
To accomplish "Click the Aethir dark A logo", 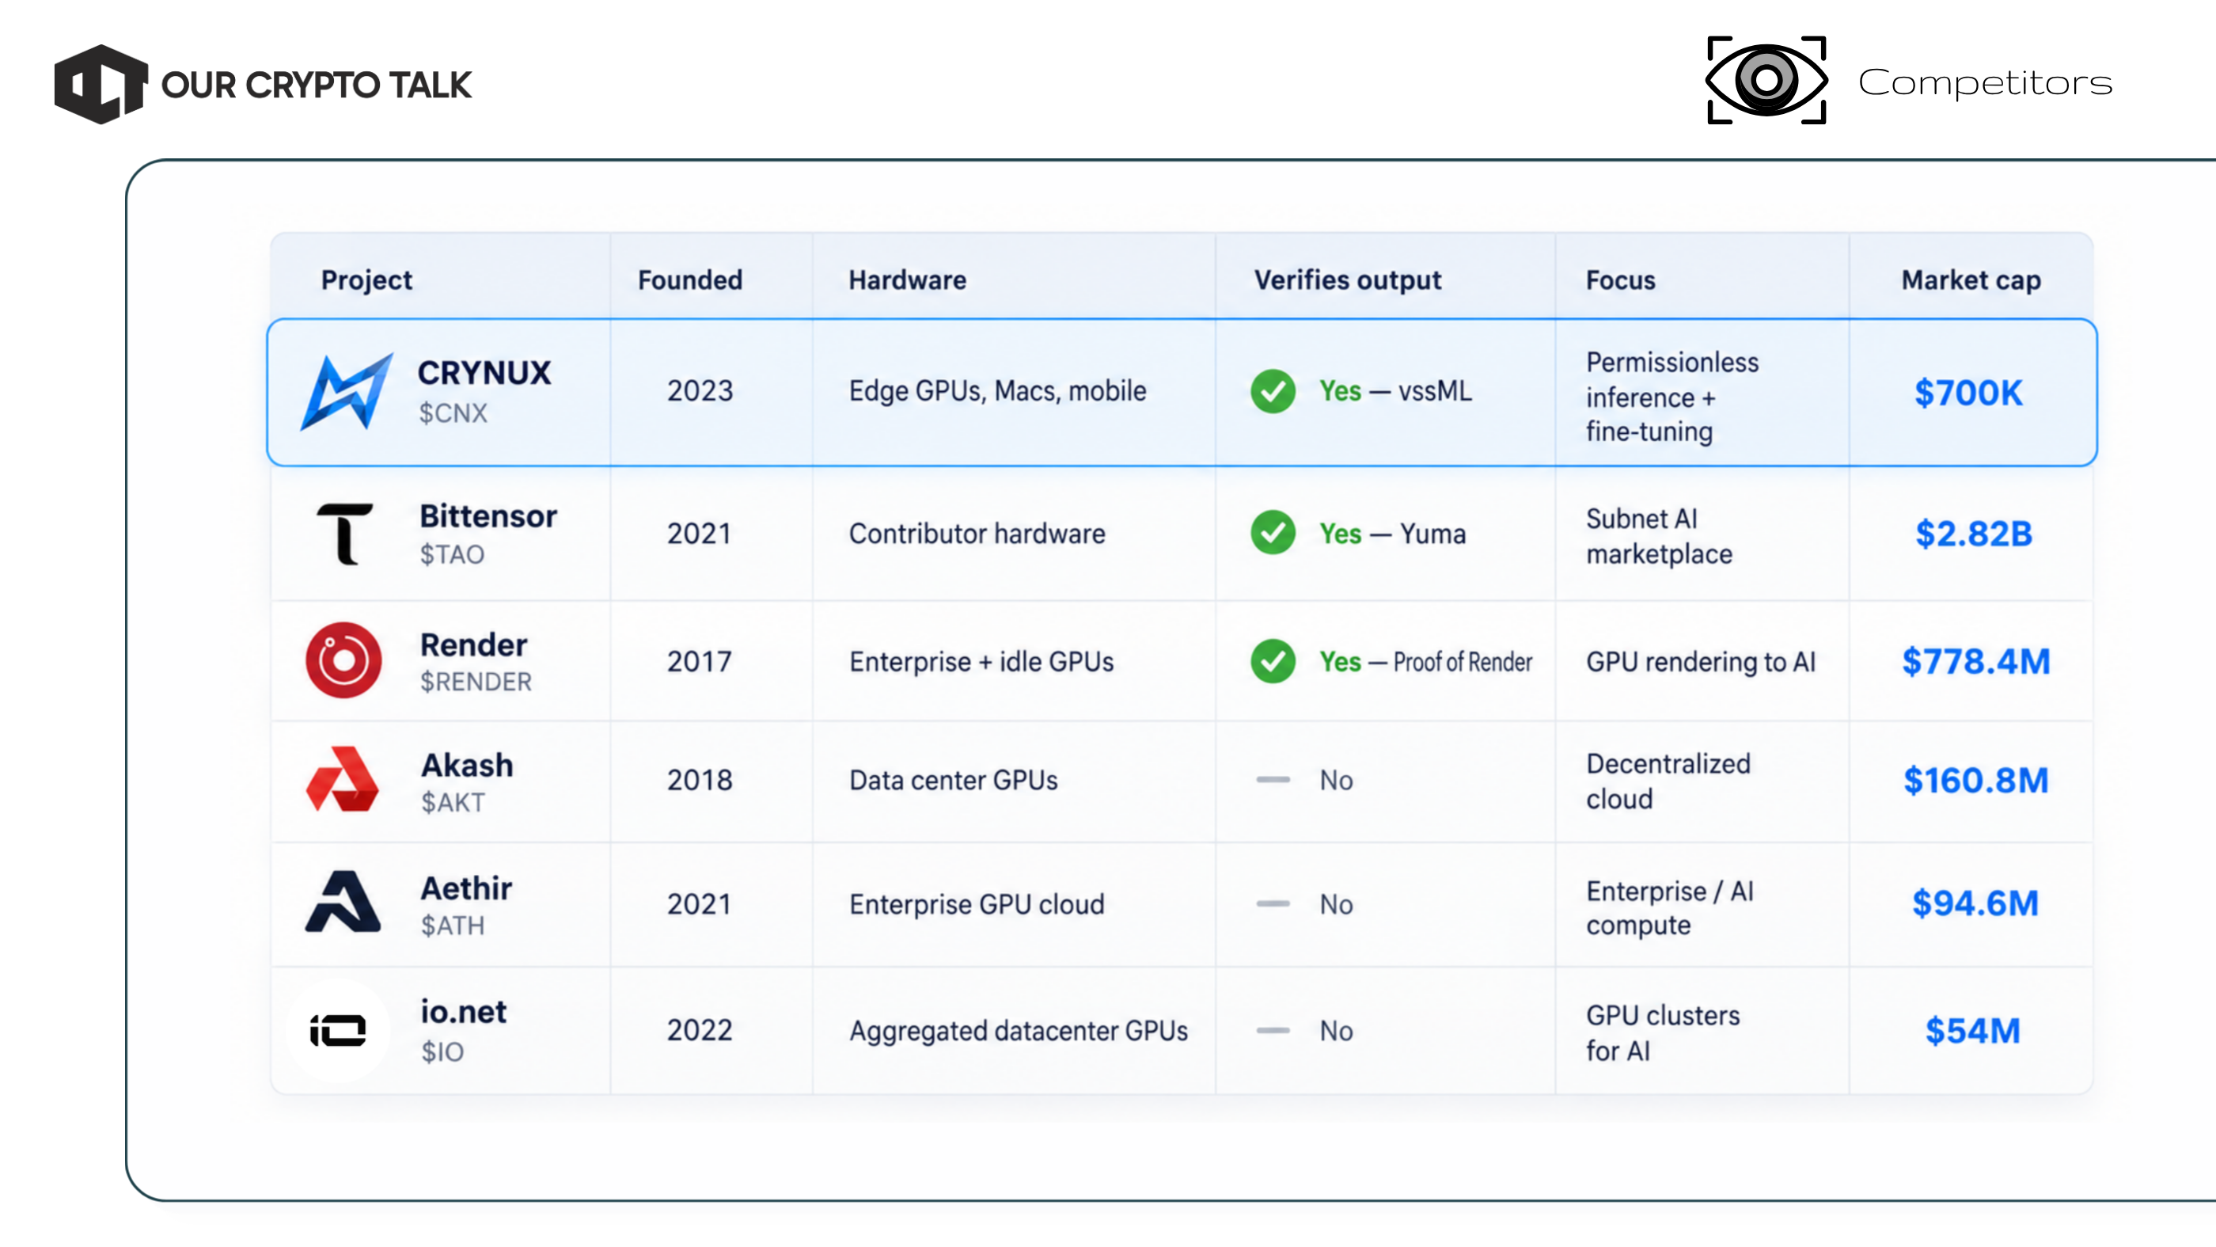I will [343, 902].
